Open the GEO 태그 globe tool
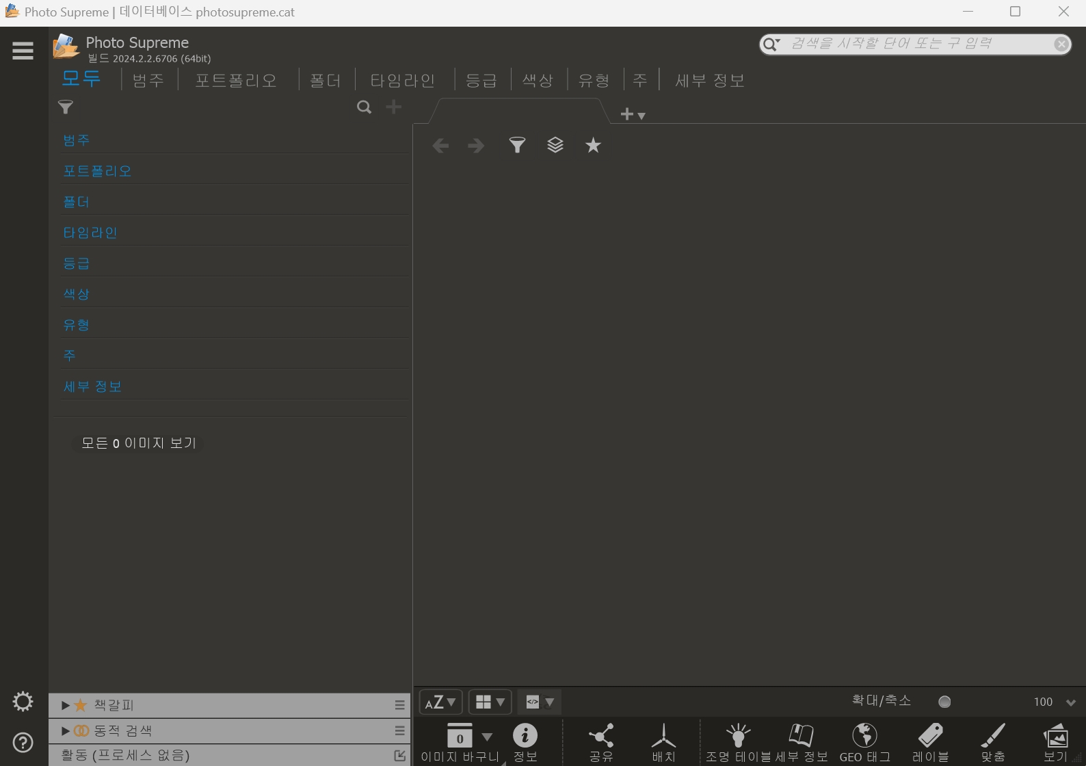The height and width of the screenshot is (766, 1086). click(x=865, y=742)
